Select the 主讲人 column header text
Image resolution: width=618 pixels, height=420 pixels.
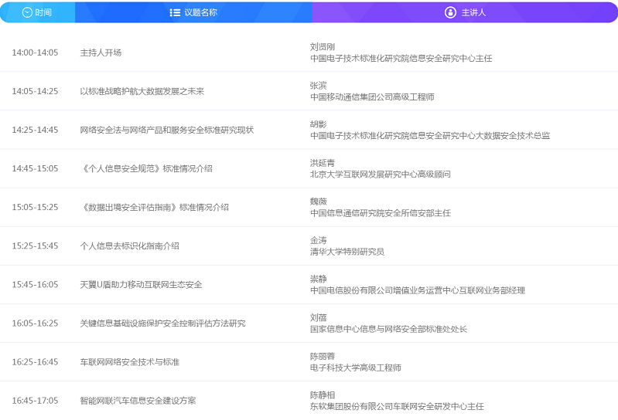(473, 12)
